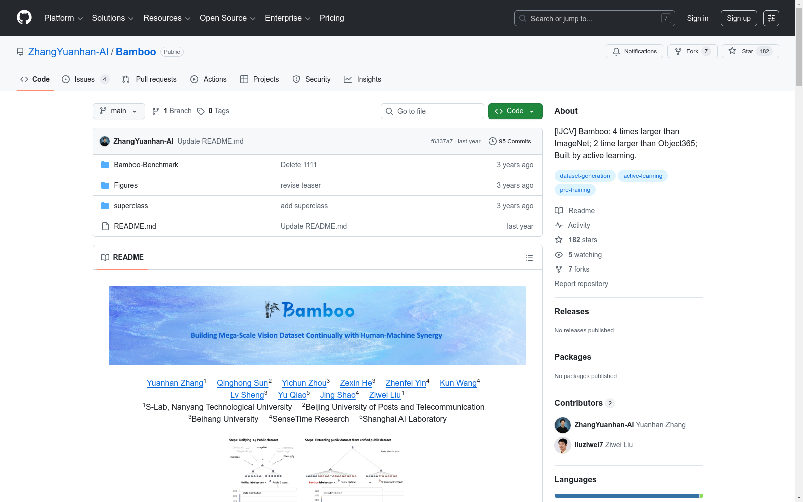The image size is (803, 502).
Task: Open the 95 Commits history link
Action: click(510, 141)
